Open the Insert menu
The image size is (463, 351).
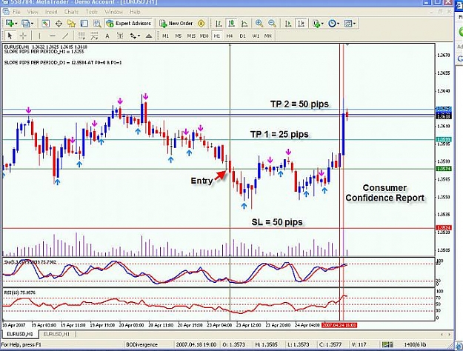click(x=51, y=12)
